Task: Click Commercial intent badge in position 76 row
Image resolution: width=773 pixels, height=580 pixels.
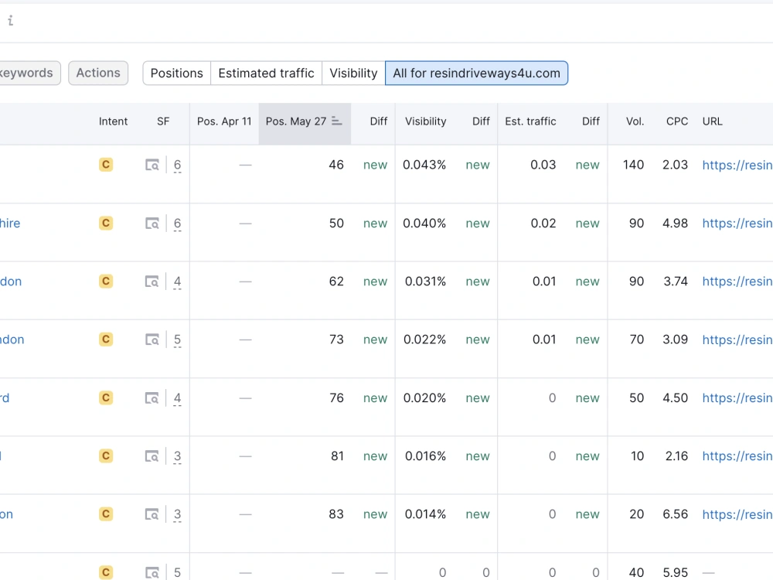Action: pyautogui.click(x=106, y=398)
